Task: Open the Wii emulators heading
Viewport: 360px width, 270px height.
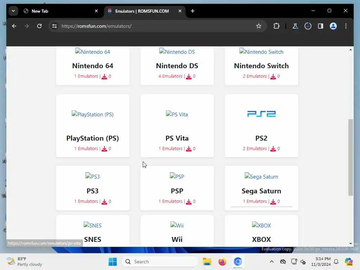Action: coord(177,239)
